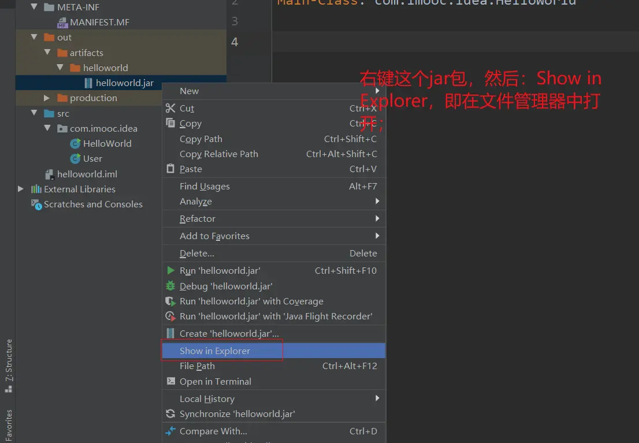Image resolution: width=639 pixels, height=443 pixels.
Task: Select Show in Explorer menu item
Action: [215, 351]
